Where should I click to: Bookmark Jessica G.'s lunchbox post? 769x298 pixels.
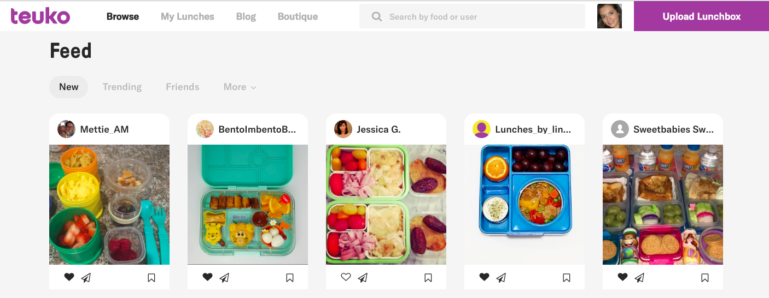point(428,278)
